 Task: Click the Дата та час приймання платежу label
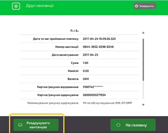56,39
